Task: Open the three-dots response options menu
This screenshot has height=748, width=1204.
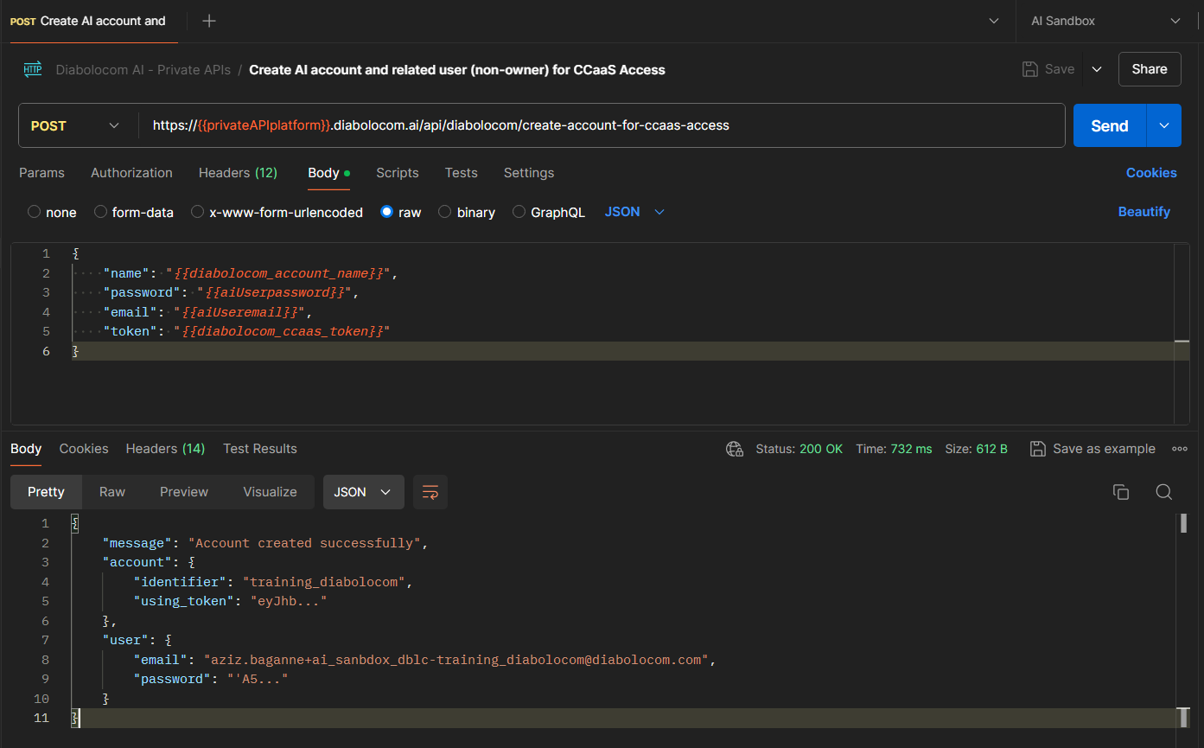Action: (1179, 449)
